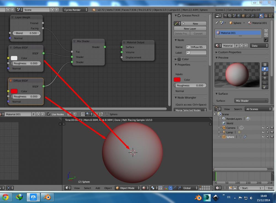Click Sphere in the properties breadcrumb
This screenshot has height=203, width=276.
[x=237, y=23]
